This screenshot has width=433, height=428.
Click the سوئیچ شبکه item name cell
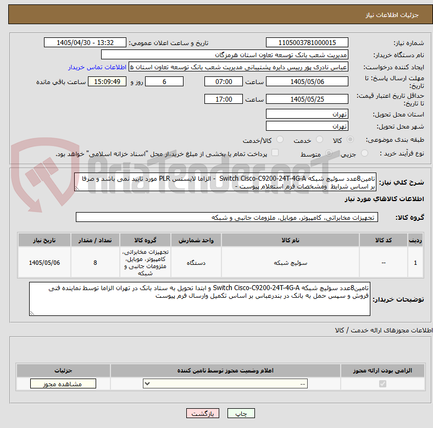click(290, 263)
